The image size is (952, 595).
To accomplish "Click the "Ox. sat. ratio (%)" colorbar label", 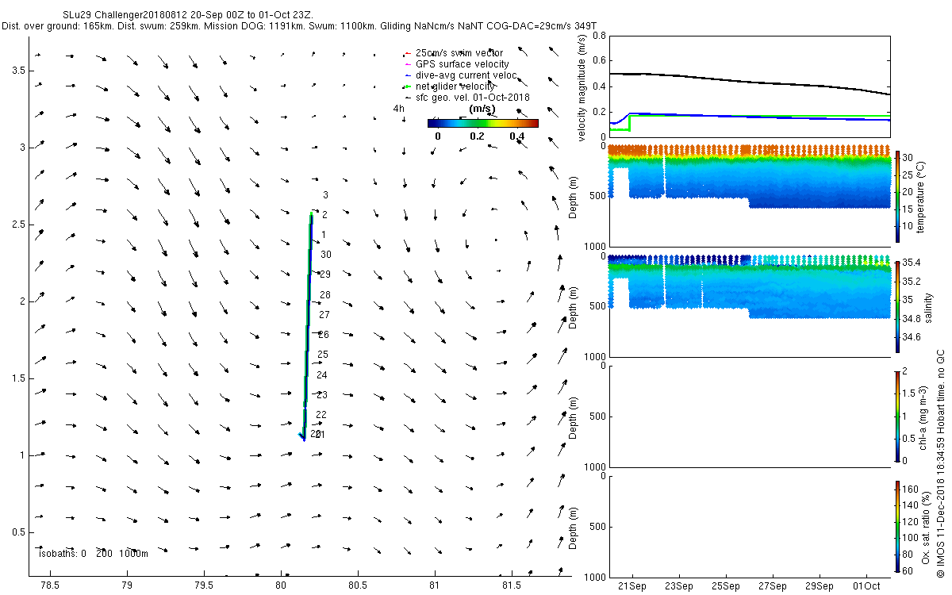I will [x=926, y=526].
